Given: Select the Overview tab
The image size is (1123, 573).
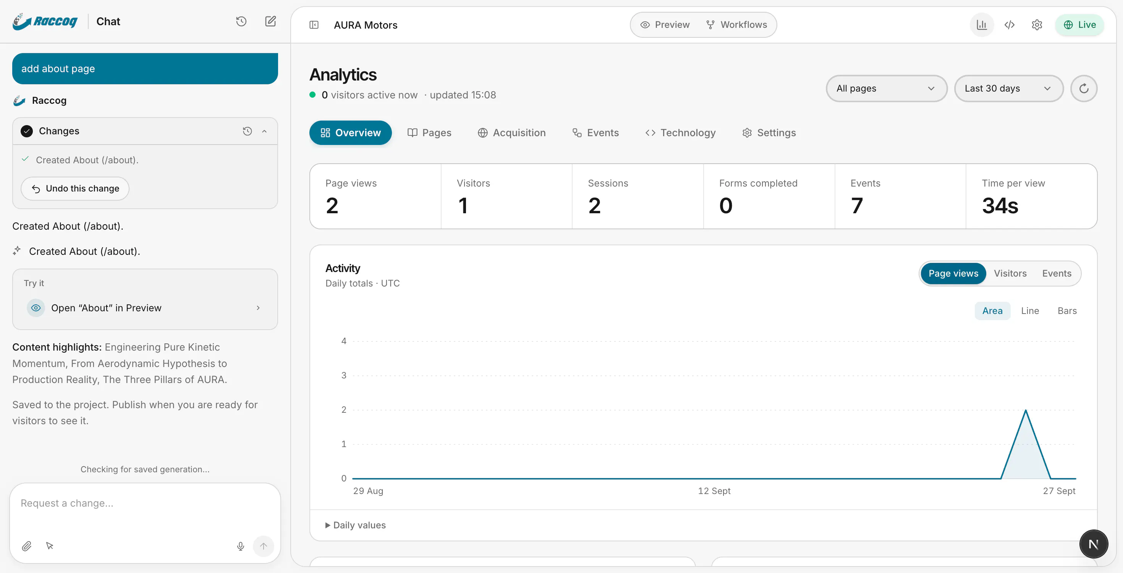Looking at the screenshot, I should click(351, 133).
